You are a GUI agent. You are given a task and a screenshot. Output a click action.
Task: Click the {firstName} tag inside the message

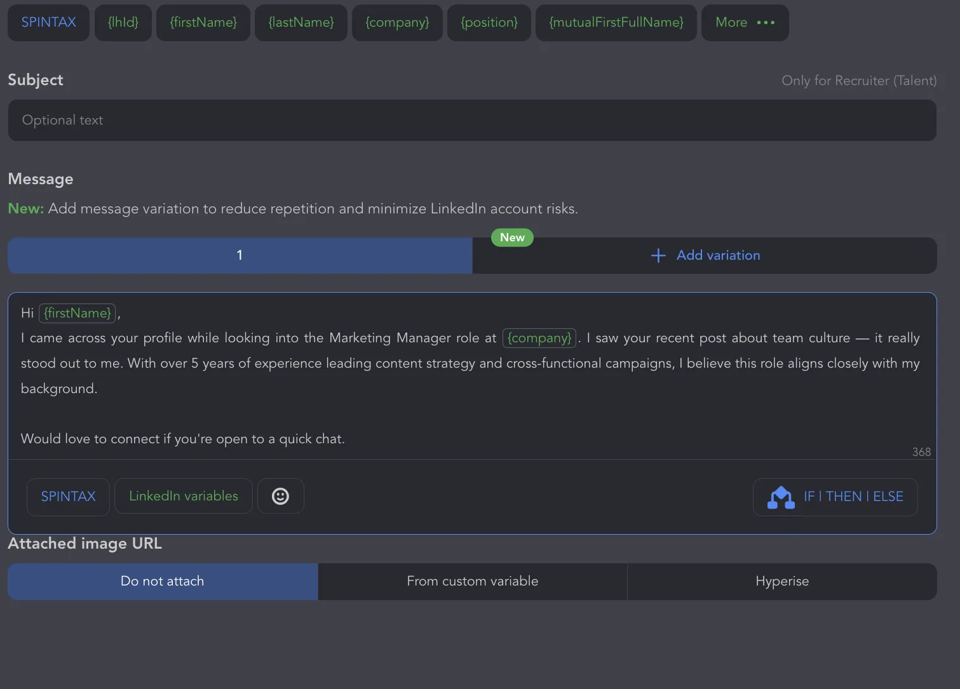tap(78, 313)
